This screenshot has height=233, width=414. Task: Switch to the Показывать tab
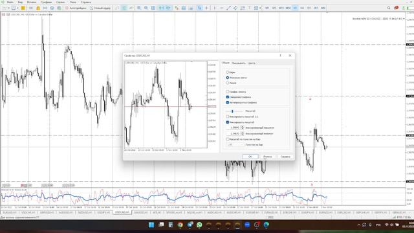click(x=239, y=63)
